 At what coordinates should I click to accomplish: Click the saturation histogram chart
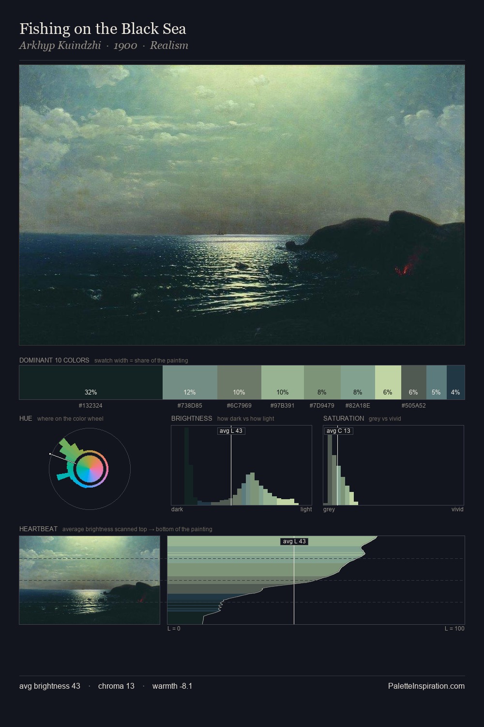tap(393, 465)
